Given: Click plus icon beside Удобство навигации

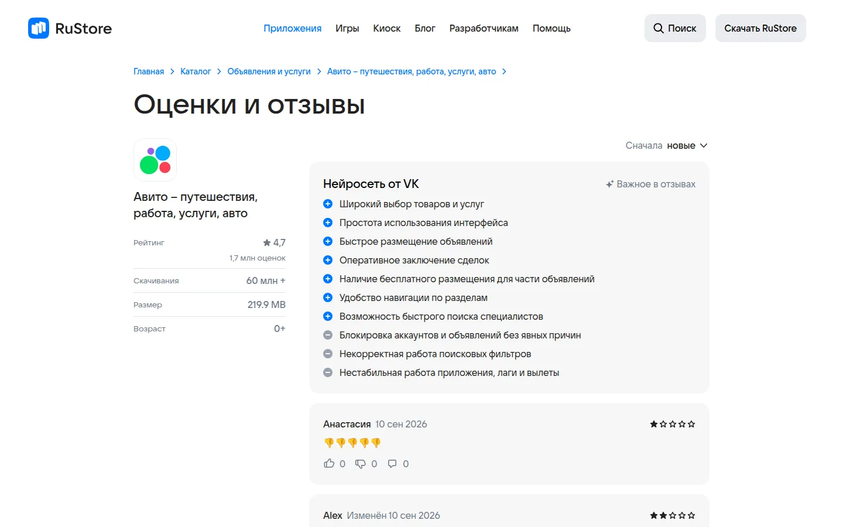Looking at the screenshot, I should click(328, 297).
